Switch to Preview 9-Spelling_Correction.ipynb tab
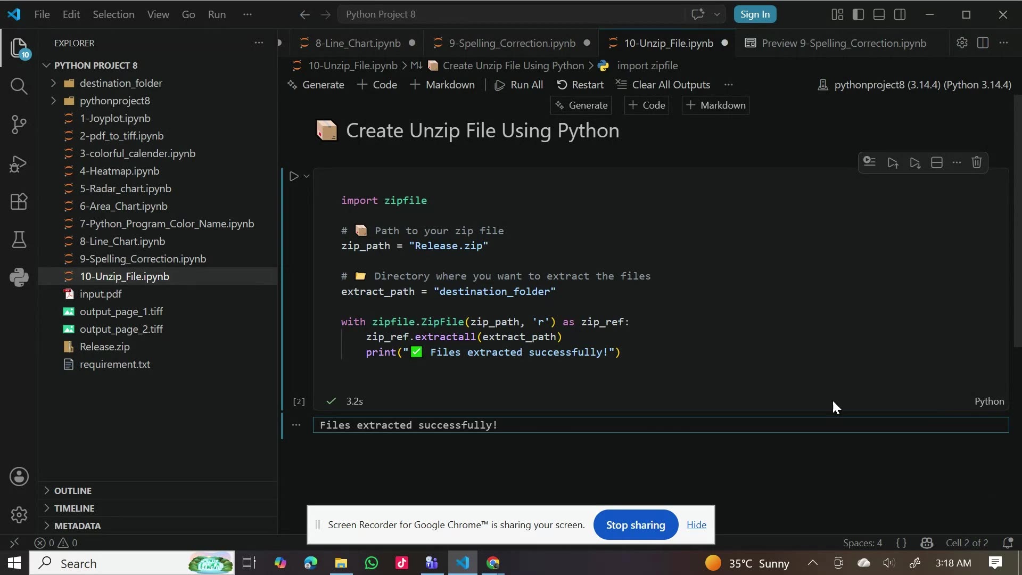Viewport: 1022px width, 575px height. coord(844,43)
